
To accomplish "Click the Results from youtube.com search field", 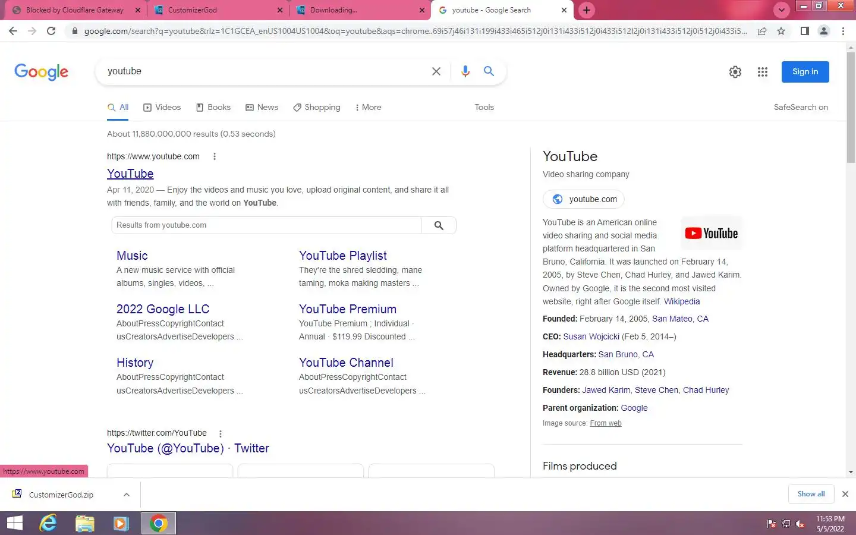I will (266, 225).
